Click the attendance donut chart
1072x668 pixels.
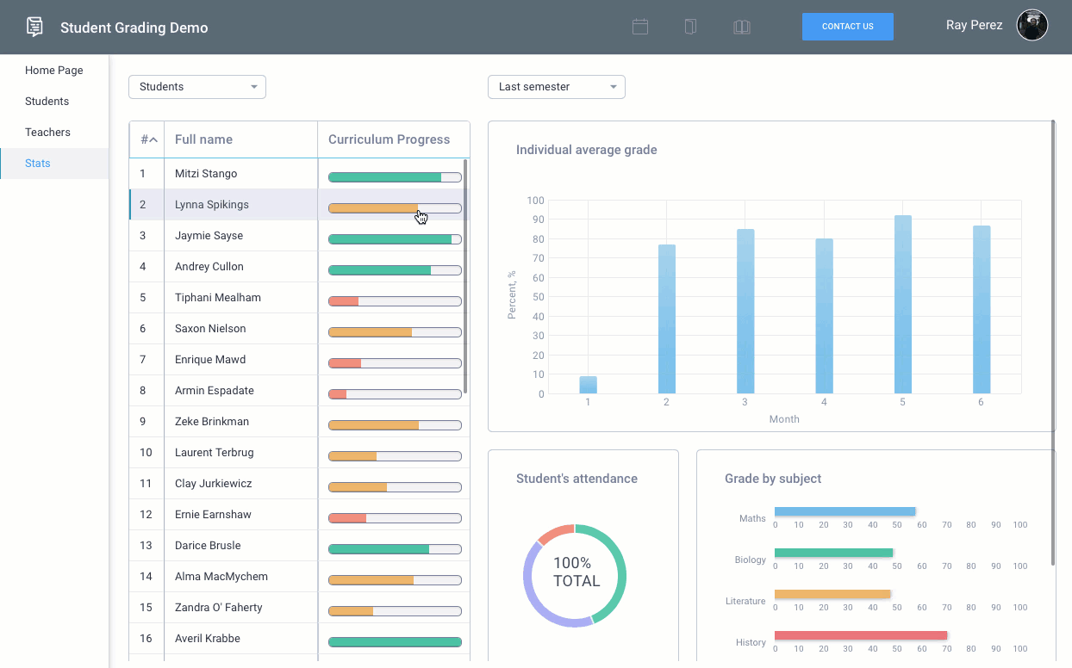575,575
